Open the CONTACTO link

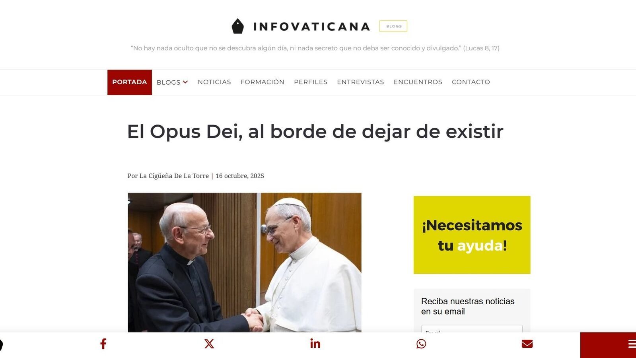coord(471,82)
